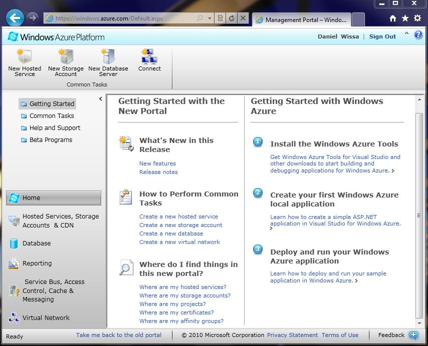The width and height of the screenshot is (428, 346).
Task: Click the content scrollbar down arrow
Action: (x=419, y=323)
